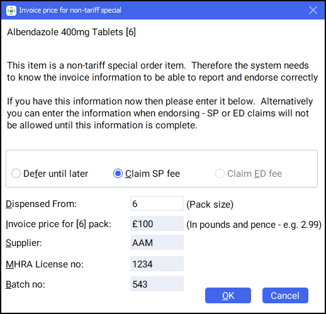
Task: Click the (Pack size) hint text
Action: [x=210, y=204]
